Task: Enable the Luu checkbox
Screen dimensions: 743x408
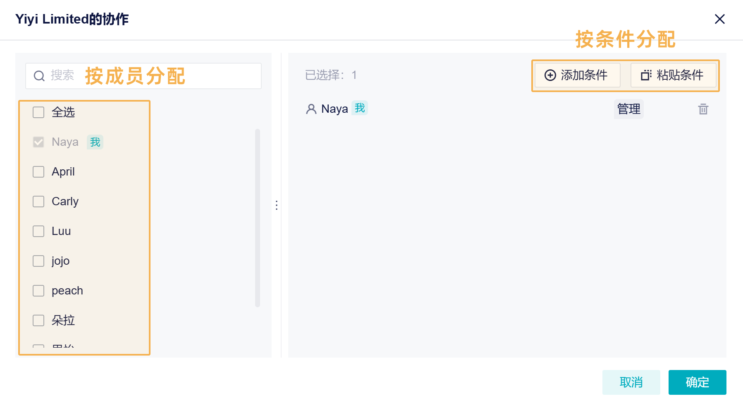Action: 38,231
